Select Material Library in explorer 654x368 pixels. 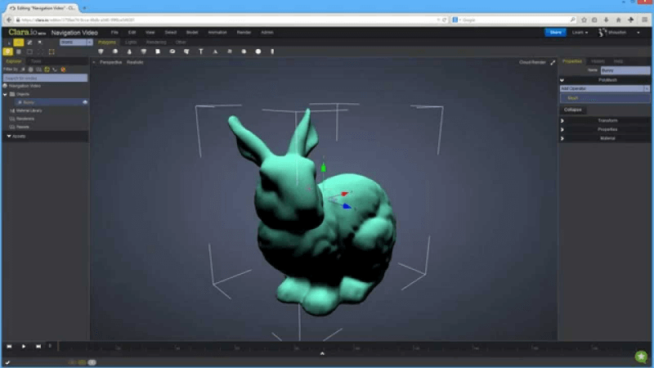click(29, 110)
